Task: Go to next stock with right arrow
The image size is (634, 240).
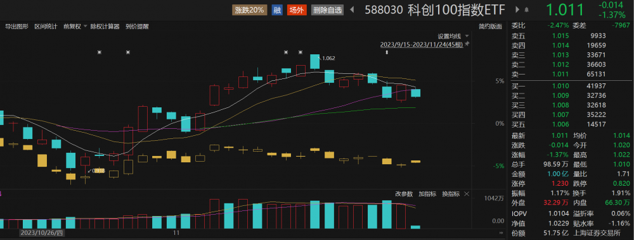Action: tap(517, 10)
